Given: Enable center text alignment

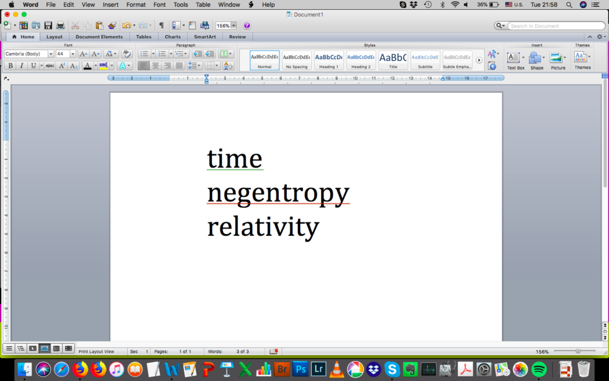Looking at the screenshot, I should 155,66.
